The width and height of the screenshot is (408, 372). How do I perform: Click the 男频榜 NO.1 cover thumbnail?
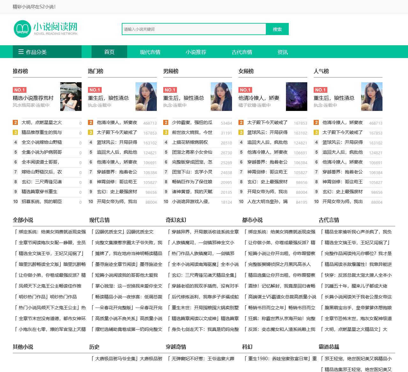point(221,97)
